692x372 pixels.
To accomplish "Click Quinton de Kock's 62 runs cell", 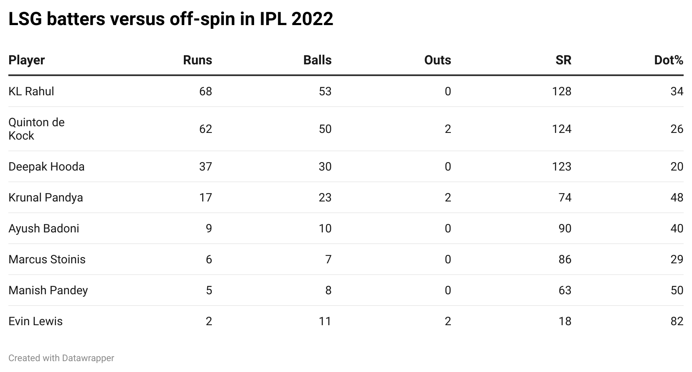I will click(x=206, y=129).
